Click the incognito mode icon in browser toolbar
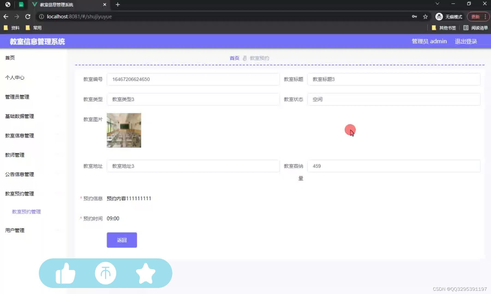491x294 pixels. [439, 17]
